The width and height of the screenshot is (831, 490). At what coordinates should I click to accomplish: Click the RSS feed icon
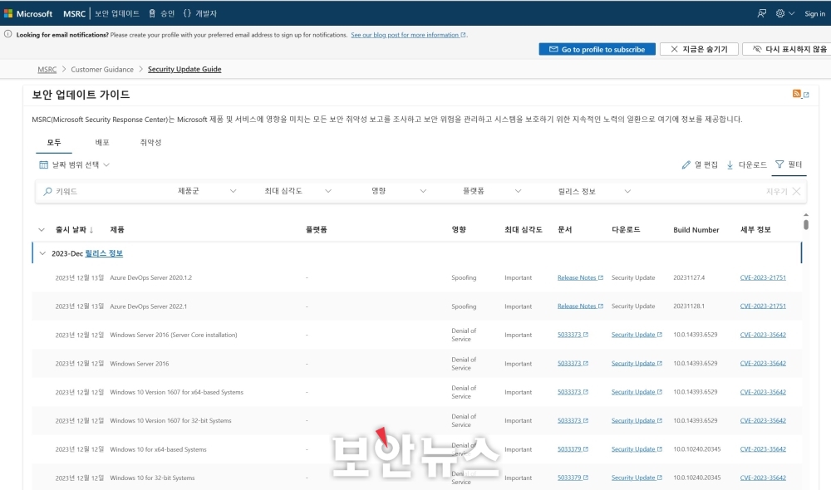click(797, 94)
